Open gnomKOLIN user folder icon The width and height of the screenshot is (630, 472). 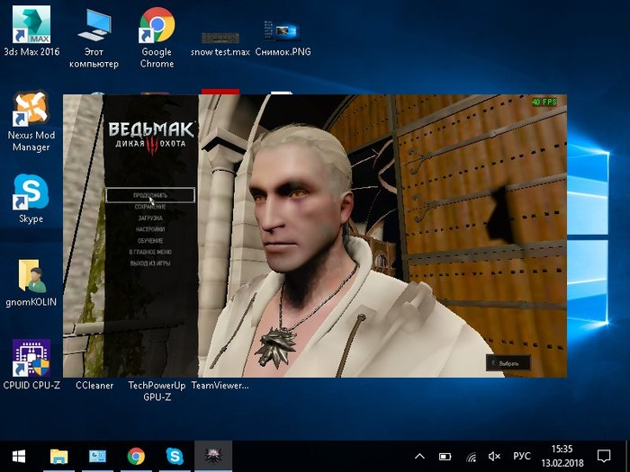point(31,275)
